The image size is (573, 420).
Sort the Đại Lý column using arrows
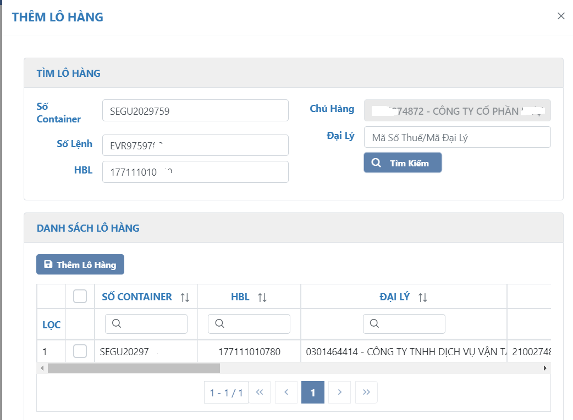point(422,298)
